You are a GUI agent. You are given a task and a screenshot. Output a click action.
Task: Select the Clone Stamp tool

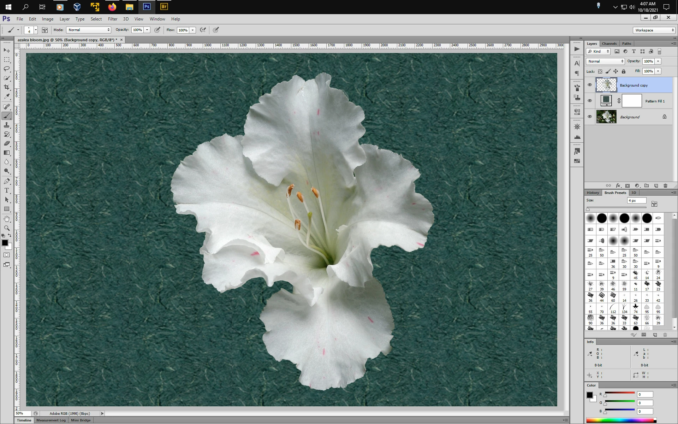click(7, 125)
